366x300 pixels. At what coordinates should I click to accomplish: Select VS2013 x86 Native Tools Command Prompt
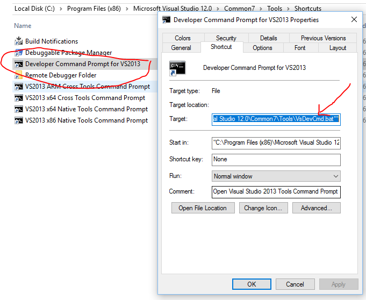(x=87, y=120)
